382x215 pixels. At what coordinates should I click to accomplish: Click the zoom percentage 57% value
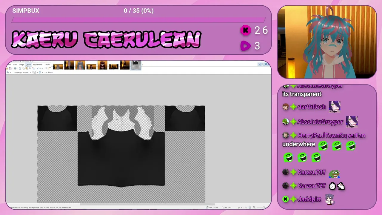coord(245,207)
